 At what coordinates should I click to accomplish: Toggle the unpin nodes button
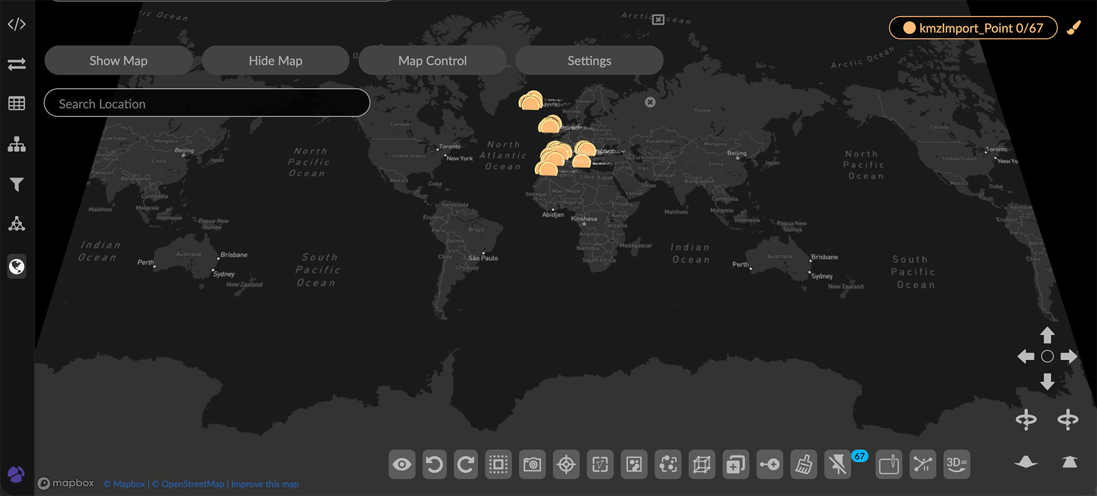(838, 465)
